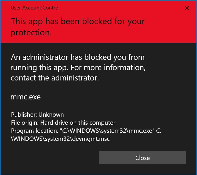197x175 pixels.
Task: Click the phrase "running this app." in the message
Action: pos(39,68)
